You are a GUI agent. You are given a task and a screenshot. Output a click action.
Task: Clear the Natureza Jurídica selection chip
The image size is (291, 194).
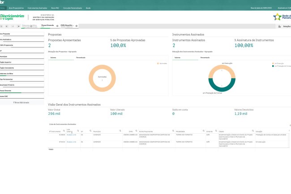click(31, 26)
